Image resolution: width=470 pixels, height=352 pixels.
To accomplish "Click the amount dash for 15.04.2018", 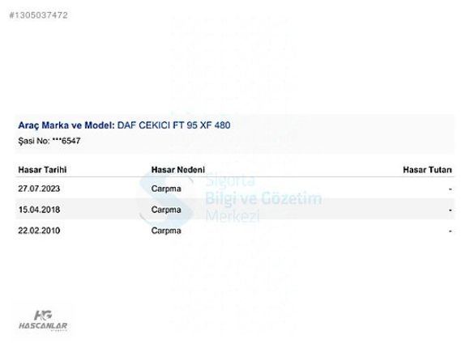I will click(x=451, y=210).
